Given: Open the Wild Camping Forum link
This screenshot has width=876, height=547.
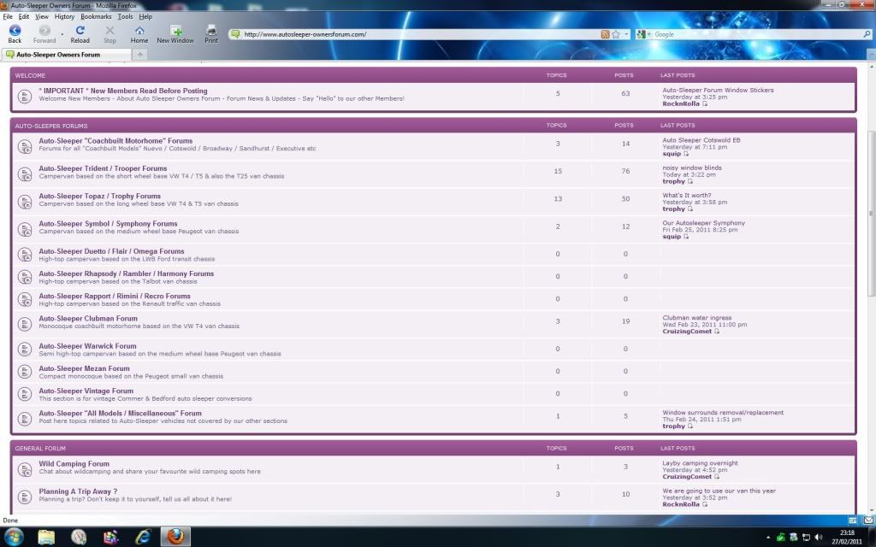Looking at the screenshot, I should pos(74,464).
